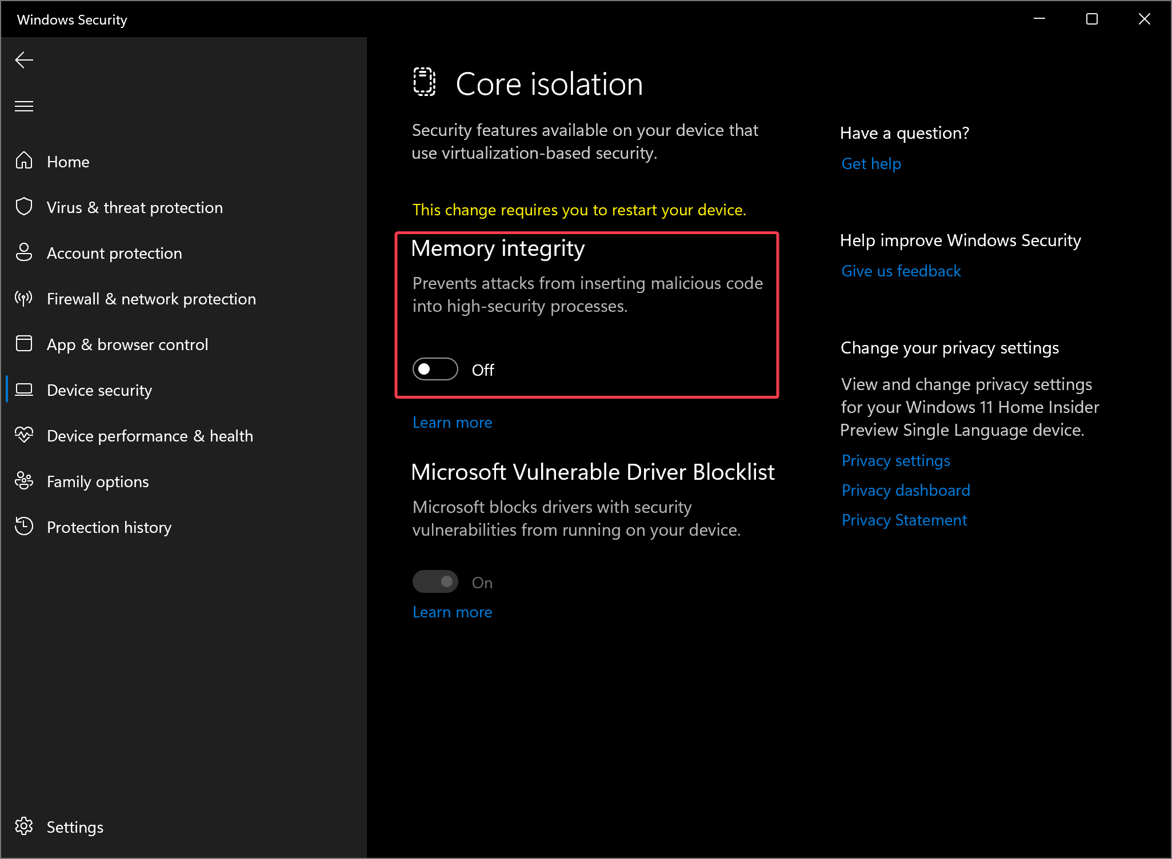Click the Settings gear icon
The height and width of the screenshot is (859, 1172).
[24, 826]
